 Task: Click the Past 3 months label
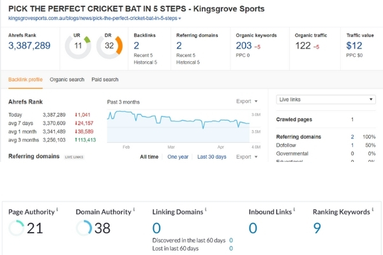tap(123, 102)
